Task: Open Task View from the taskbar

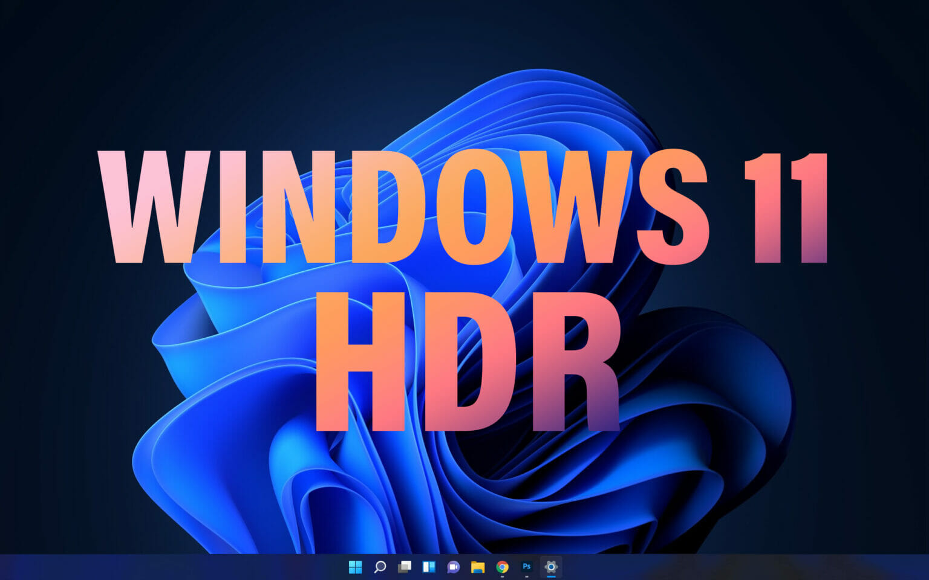Action: click(404, 568)
